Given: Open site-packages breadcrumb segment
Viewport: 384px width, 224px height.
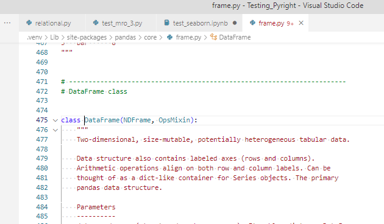Looking at the screenshot, I should (x=87, y=37).
